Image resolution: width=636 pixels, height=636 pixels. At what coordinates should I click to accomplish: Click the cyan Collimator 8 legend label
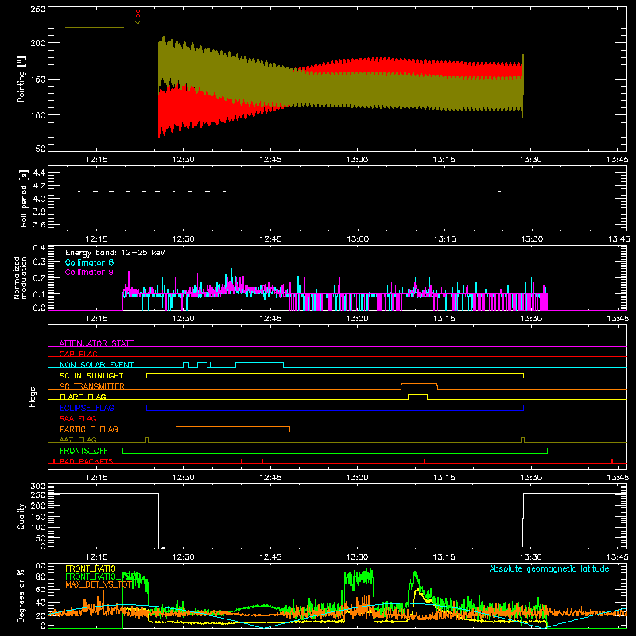[x=89, y=262]
